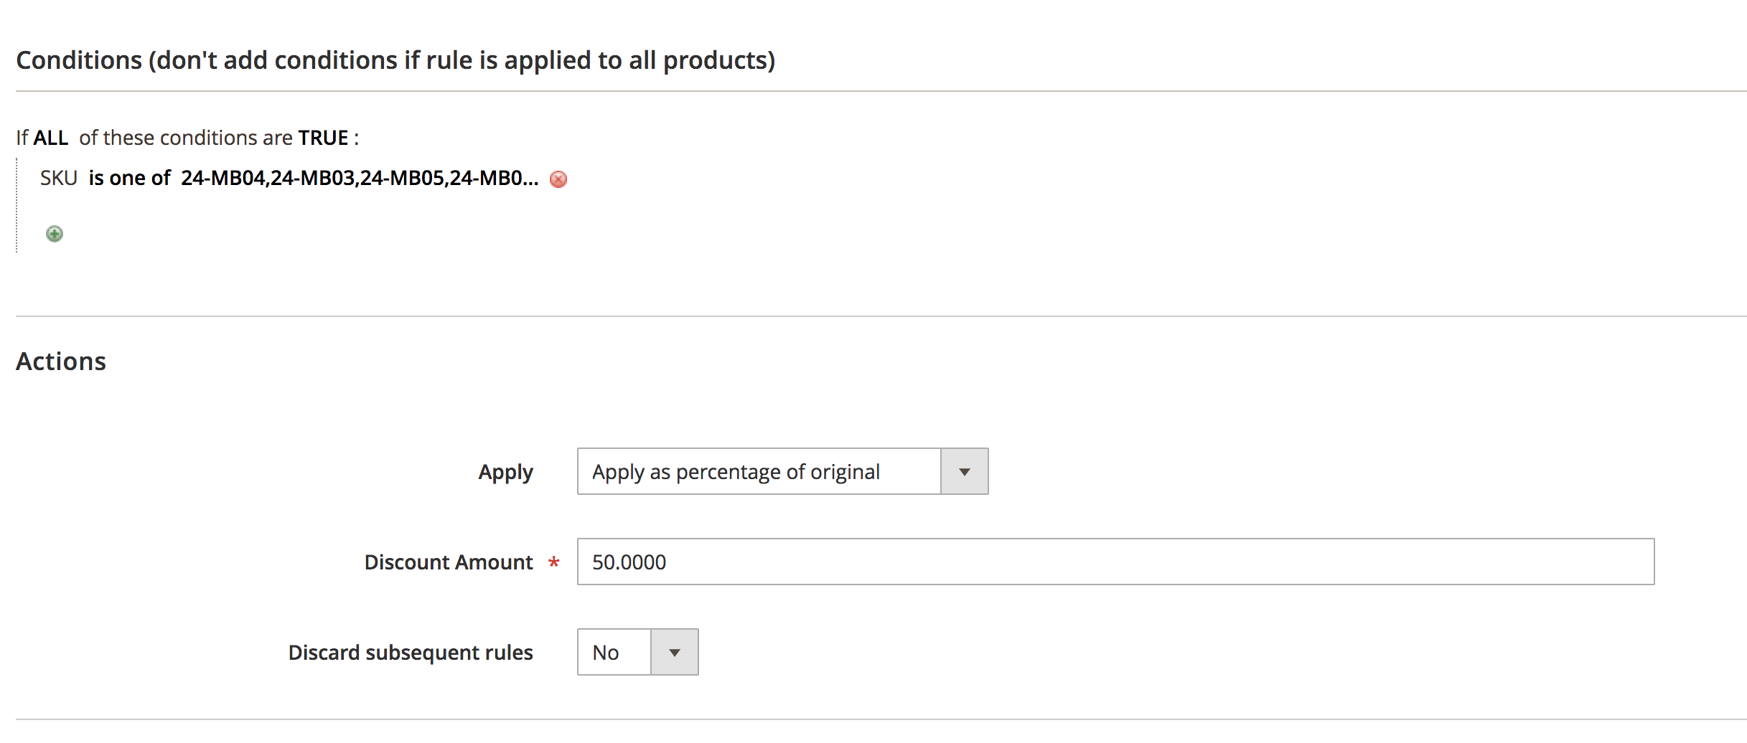1747x743 pixels.
Task: Click the Conditions section heading
Action: [395, 60]
